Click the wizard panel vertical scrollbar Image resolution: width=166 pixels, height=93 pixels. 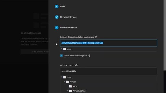tap(165, 35)
